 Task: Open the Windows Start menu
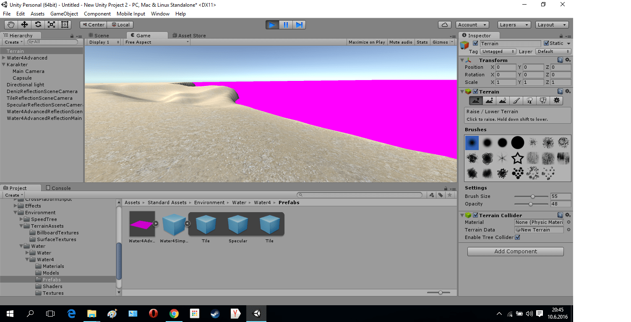click(x=10, y=314)
